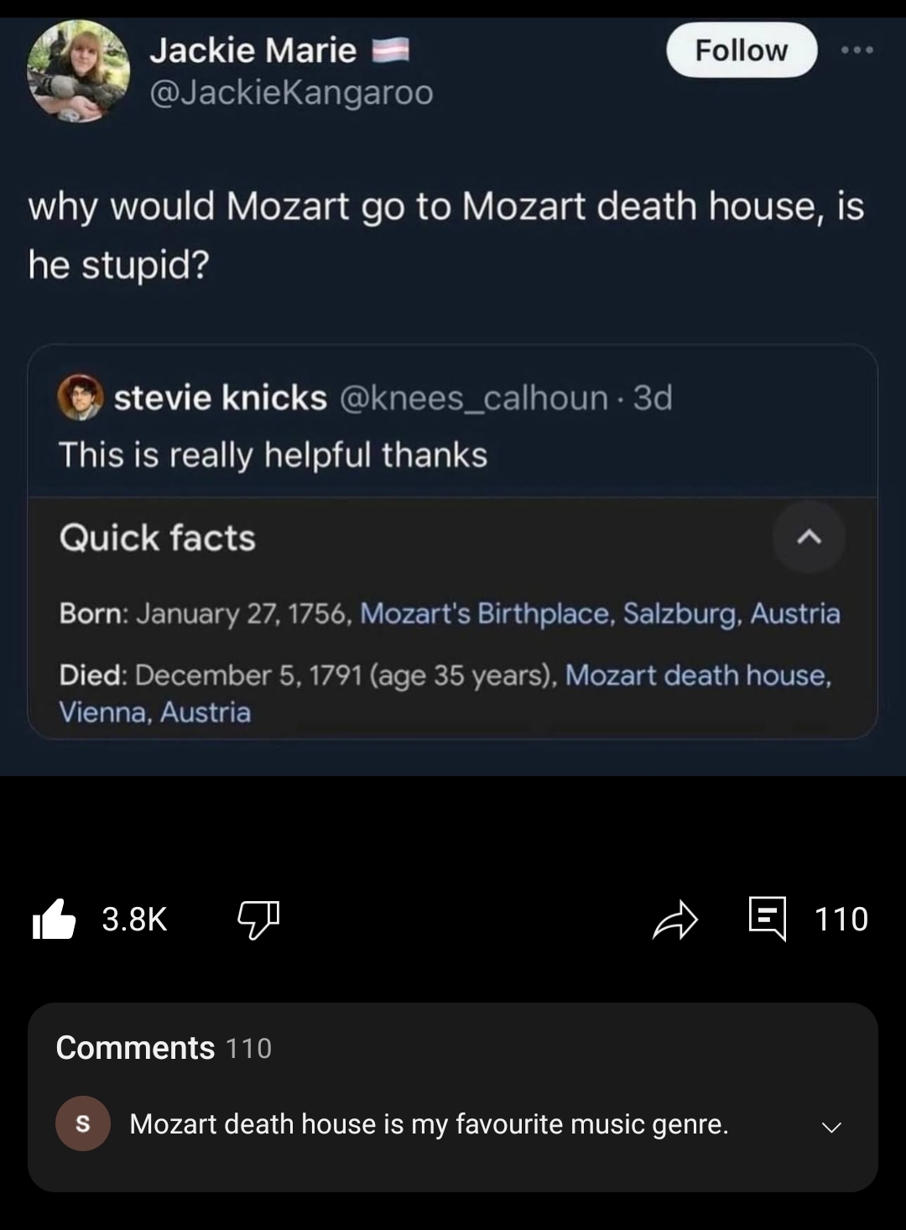Screen dimensions: 906x1230
Task: Click the 3.8K like count
Action: [x=134, y=919]
